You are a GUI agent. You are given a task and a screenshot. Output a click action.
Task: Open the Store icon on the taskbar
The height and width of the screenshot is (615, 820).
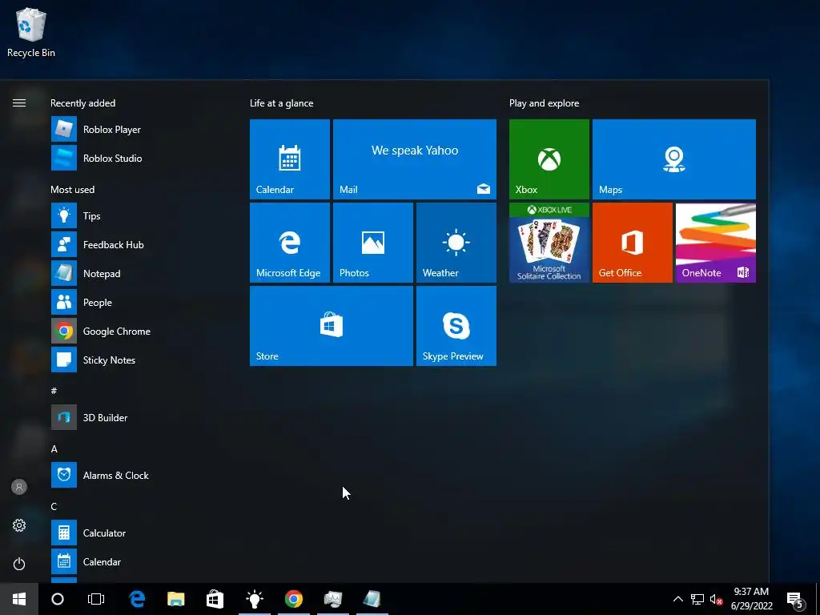click(215, 599)
